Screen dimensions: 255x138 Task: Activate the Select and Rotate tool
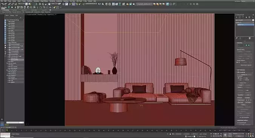click(x=43, y=4)
